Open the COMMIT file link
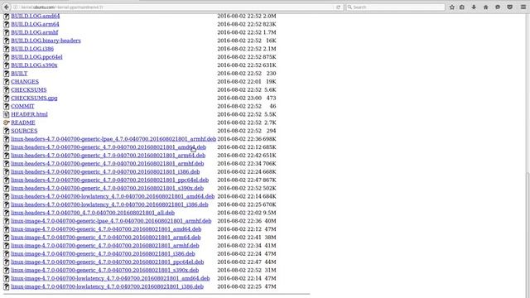The image size is (530, 298). 22,106
